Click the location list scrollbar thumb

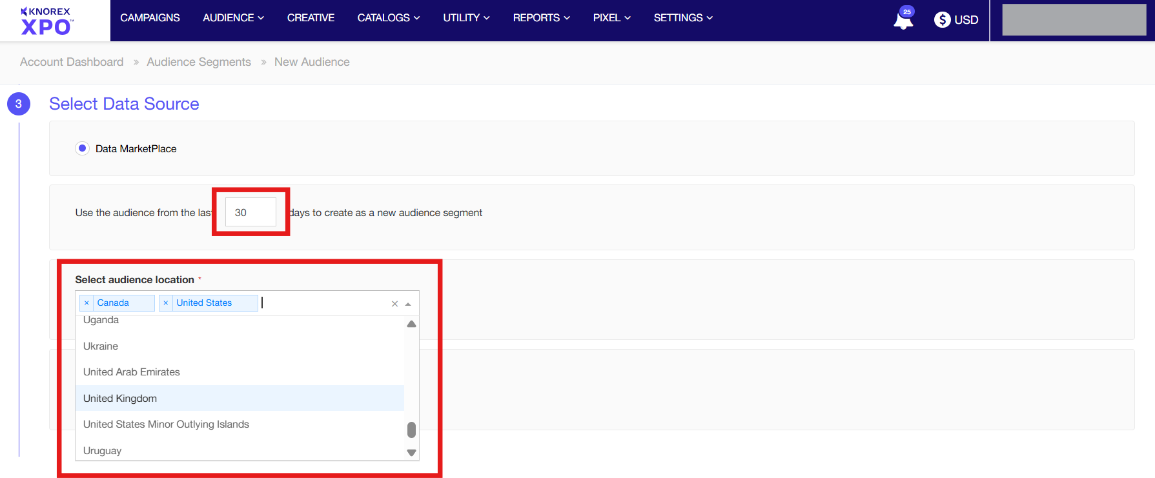click(411, 430)
